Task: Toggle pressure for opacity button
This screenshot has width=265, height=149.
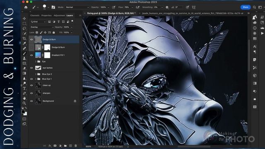Action: pos(113,7)
